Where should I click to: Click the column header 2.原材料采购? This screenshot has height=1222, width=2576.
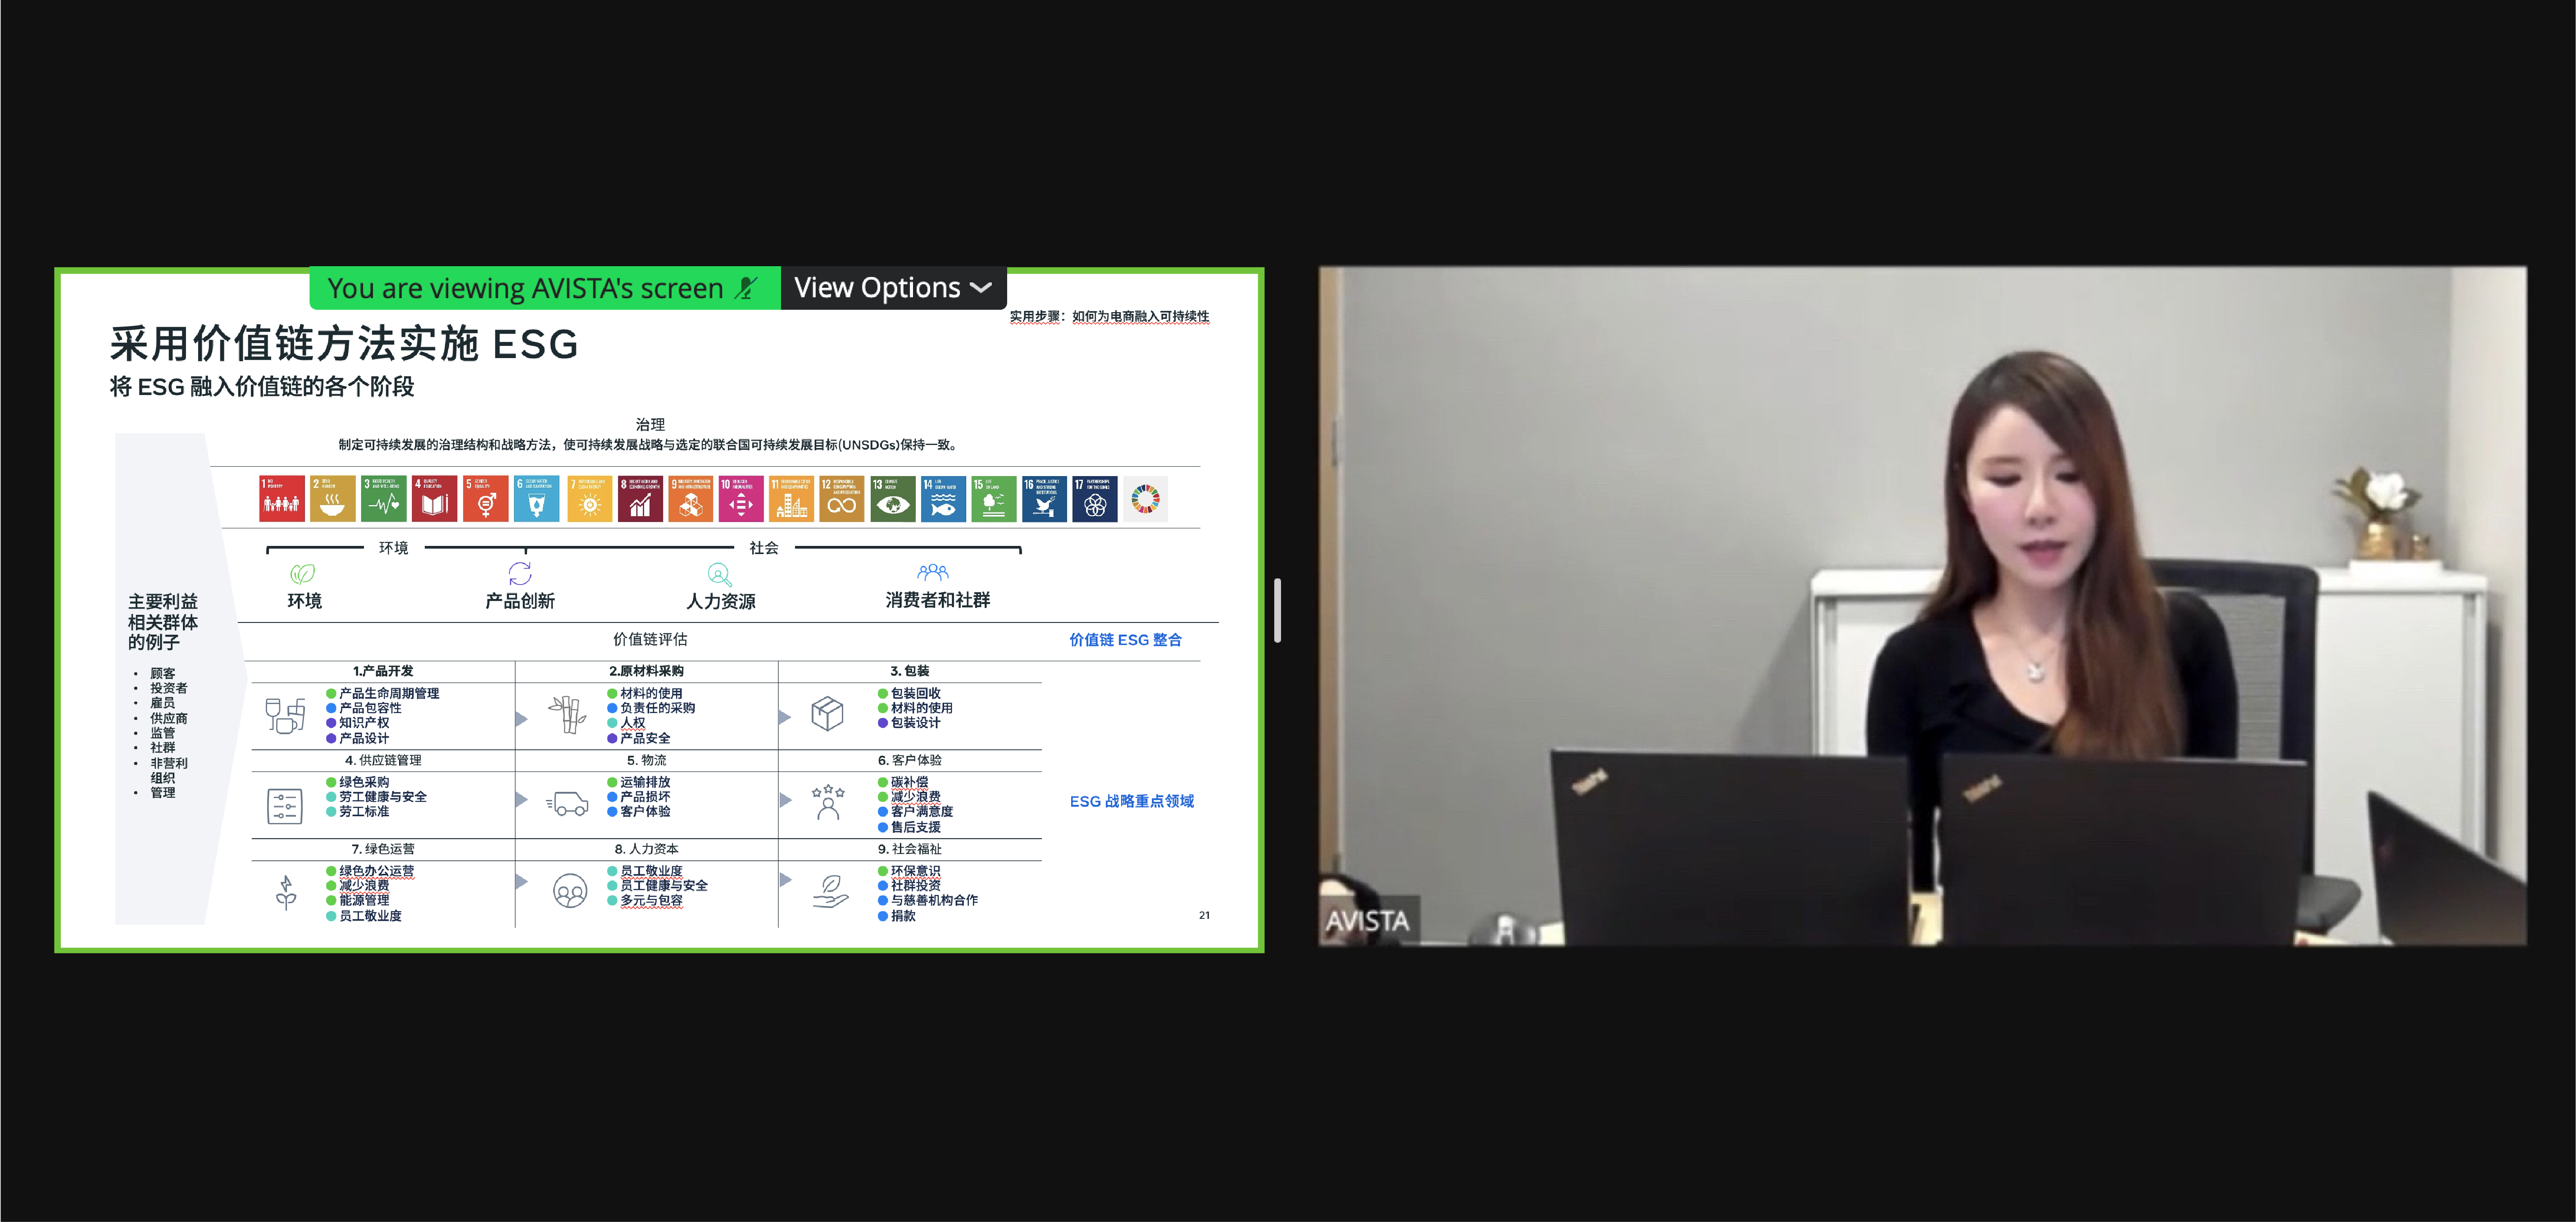click(646, 671)
